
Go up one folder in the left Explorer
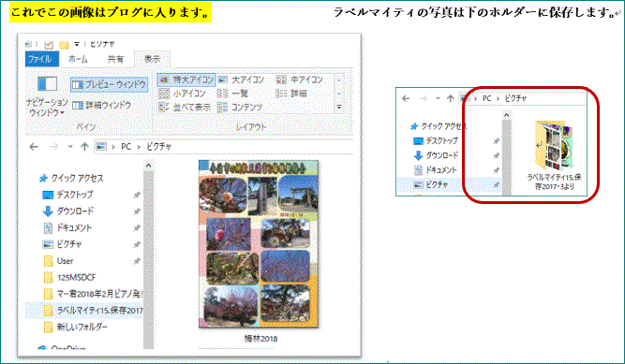click(84, 147)
